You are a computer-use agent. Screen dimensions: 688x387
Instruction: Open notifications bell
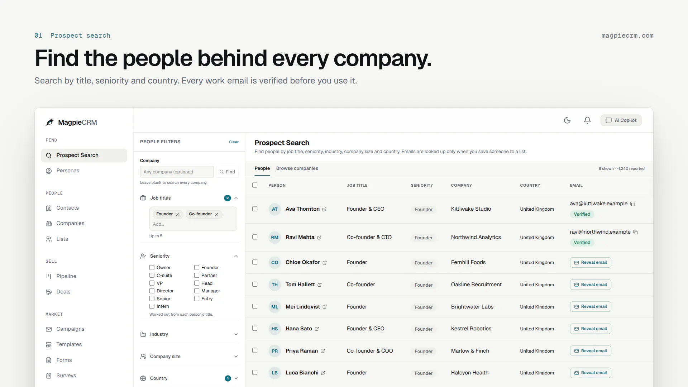click(587, 120)
